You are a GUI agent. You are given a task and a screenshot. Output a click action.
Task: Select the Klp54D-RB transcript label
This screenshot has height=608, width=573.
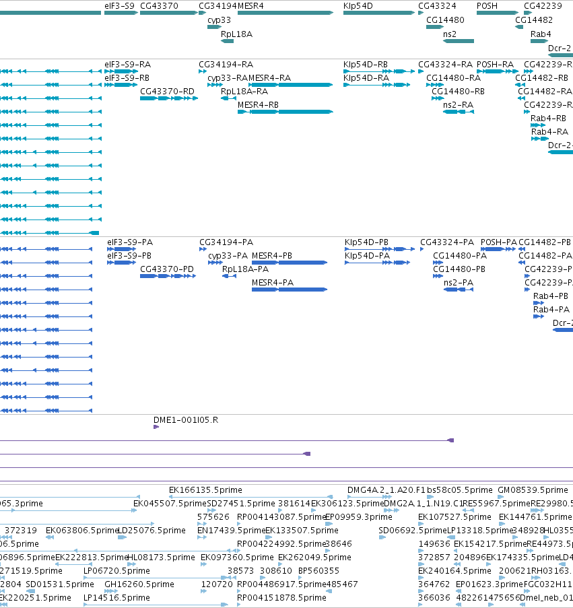point(365,65)
